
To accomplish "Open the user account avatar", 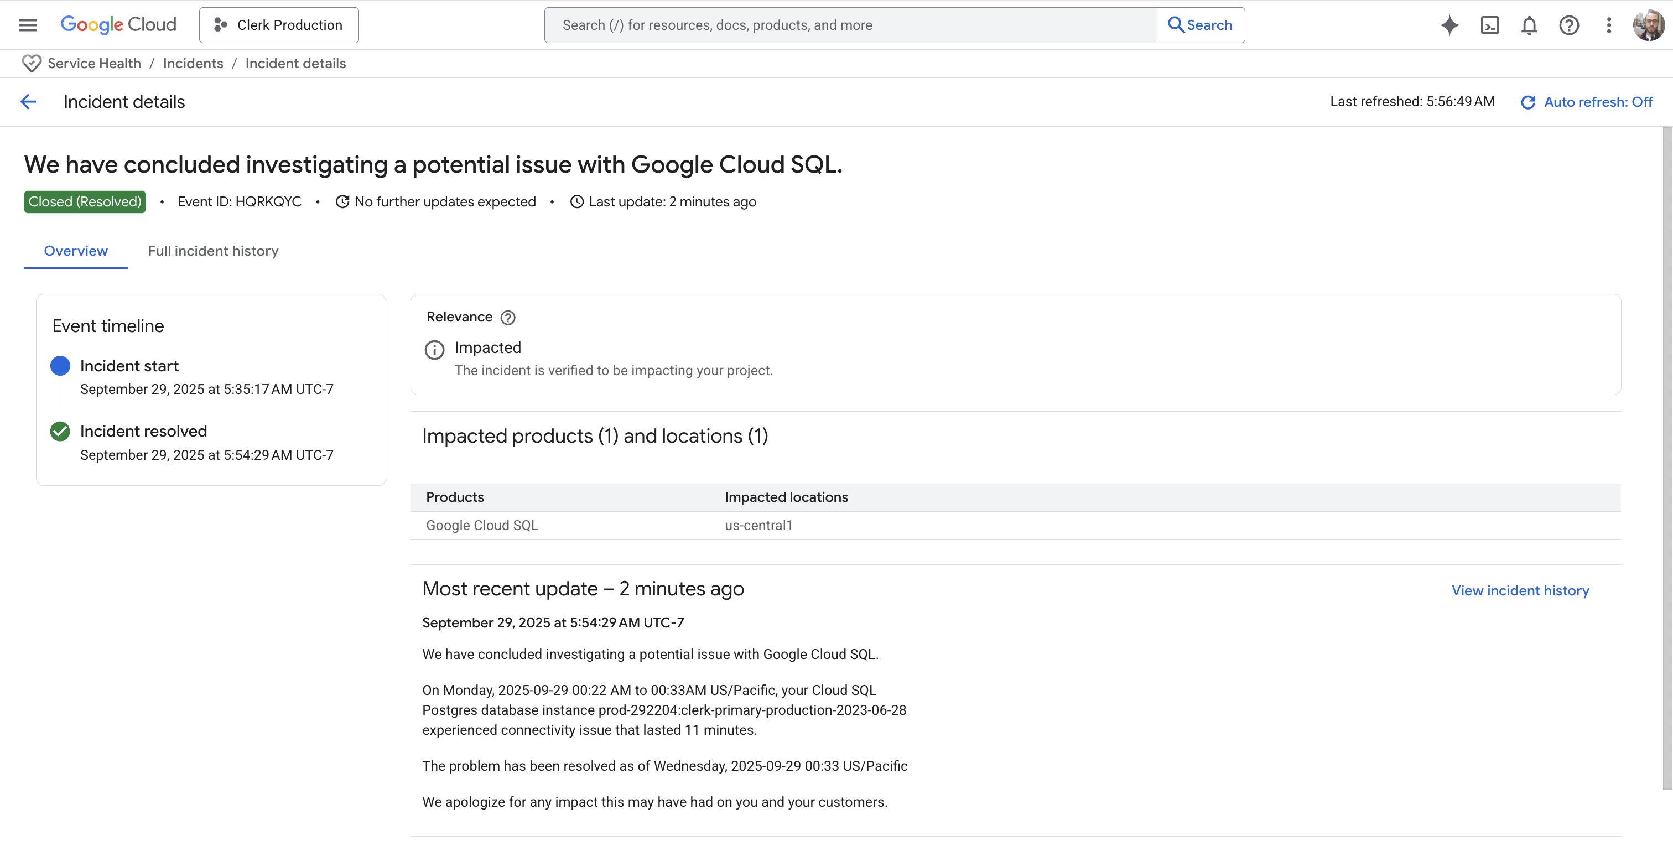I will [1648, 25].
